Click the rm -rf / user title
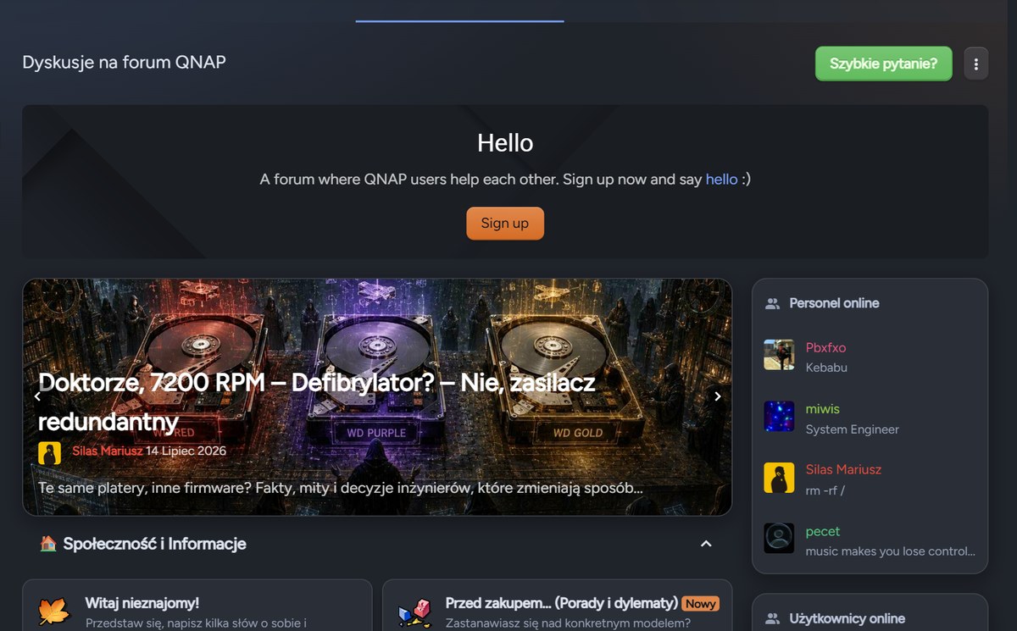The image size is (1017, 631). [x=825, y=490]
